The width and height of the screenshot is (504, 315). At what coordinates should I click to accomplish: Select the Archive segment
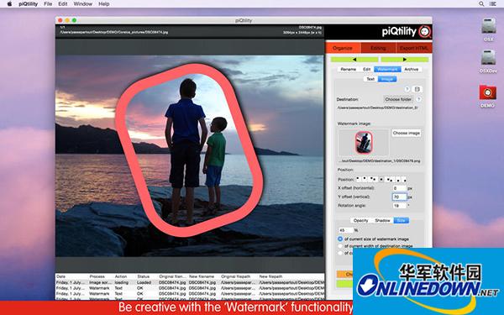(411, 69)
